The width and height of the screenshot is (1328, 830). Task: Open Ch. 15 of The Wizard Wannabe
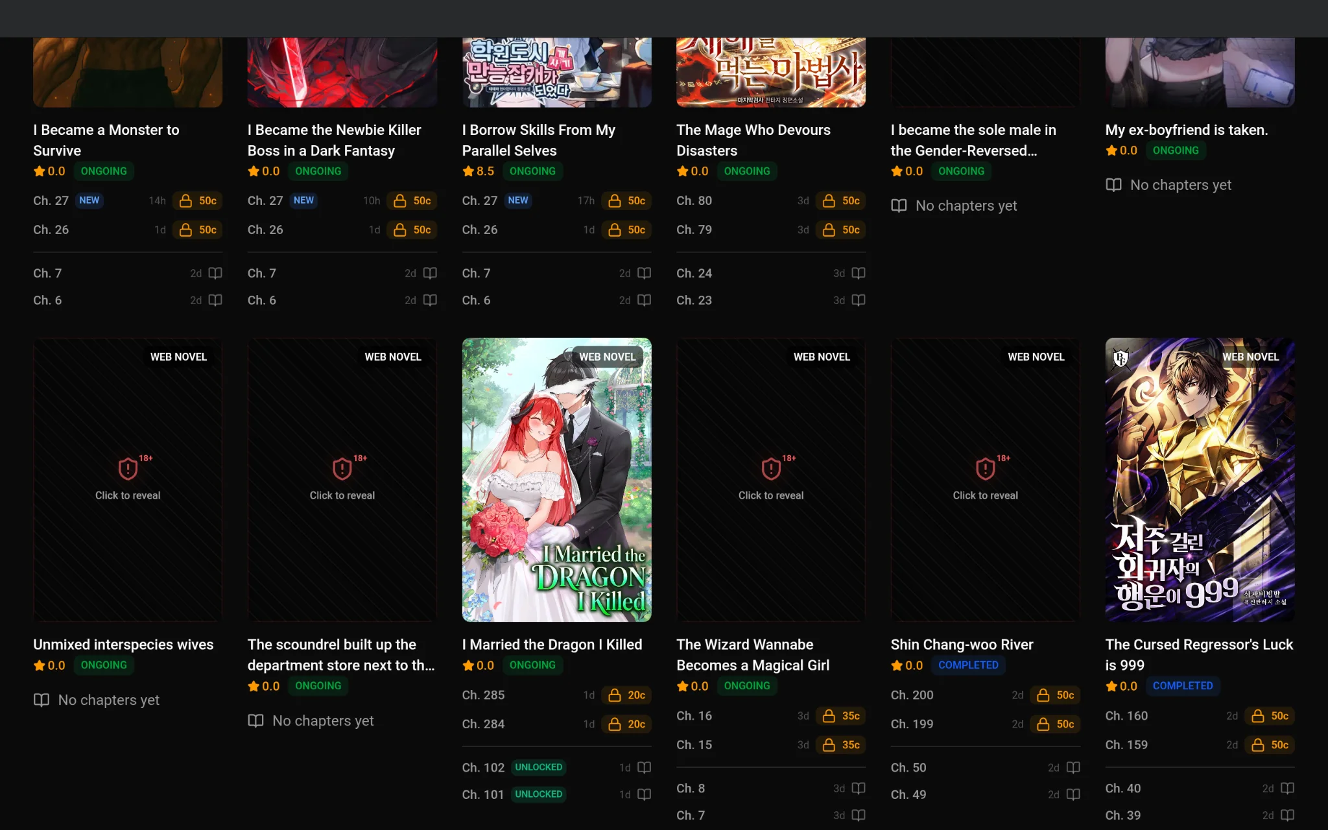pos(771,745)
